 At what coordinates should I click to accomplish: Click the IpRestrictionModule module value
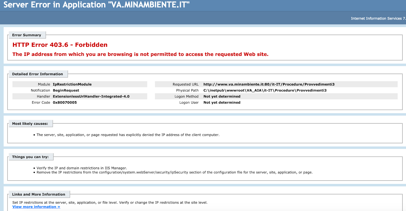coord(72,84)
